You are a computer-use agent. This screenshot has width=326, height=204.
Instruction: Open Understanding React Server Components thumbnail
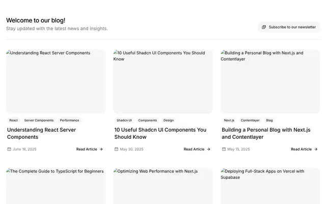tap(56, 82)
